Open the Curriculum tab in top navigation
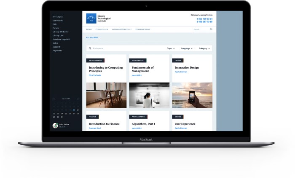Image resolution: width=295 pixels, height=178 pixels. [x=102, y=29]
